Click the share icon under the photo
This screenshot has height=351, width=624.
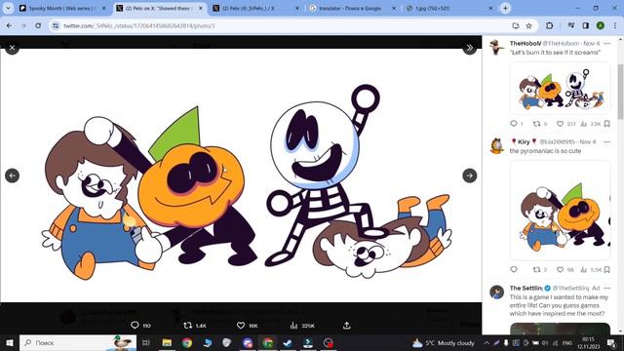point(347,326)
